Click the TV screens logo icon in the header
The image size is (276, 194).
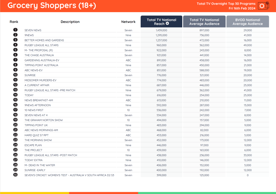tap(263, 6)
